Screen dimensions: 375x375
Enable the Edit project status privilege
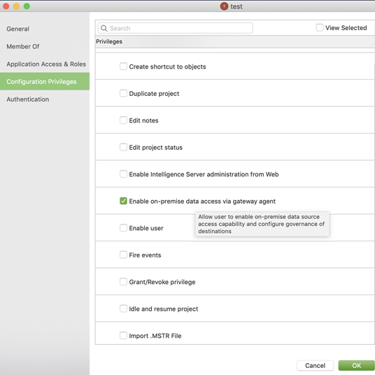coord(123,147)
